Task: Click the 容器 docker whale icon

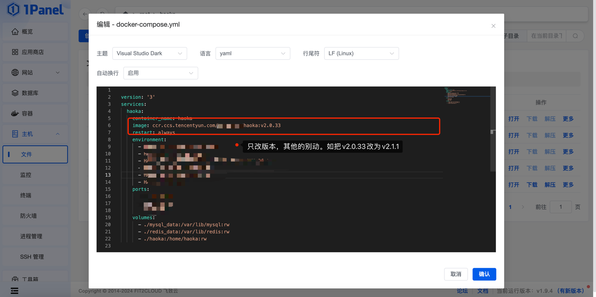Action: pos(15,113)
